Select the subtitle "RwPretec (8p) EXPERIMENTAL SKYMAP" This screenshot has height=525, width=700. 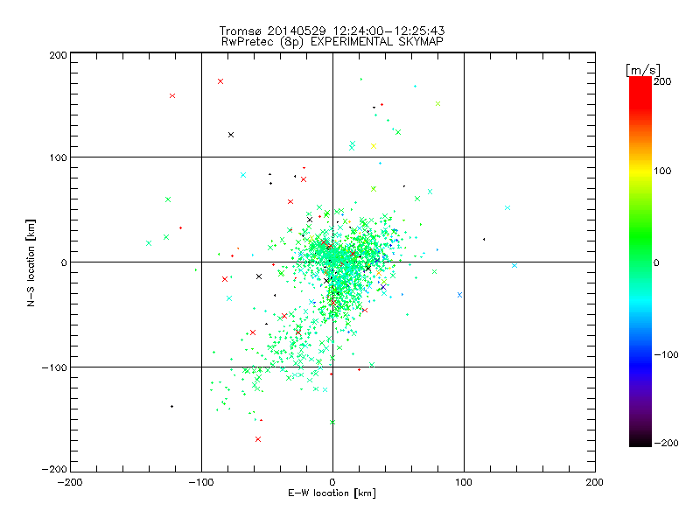tap(332, 42)
